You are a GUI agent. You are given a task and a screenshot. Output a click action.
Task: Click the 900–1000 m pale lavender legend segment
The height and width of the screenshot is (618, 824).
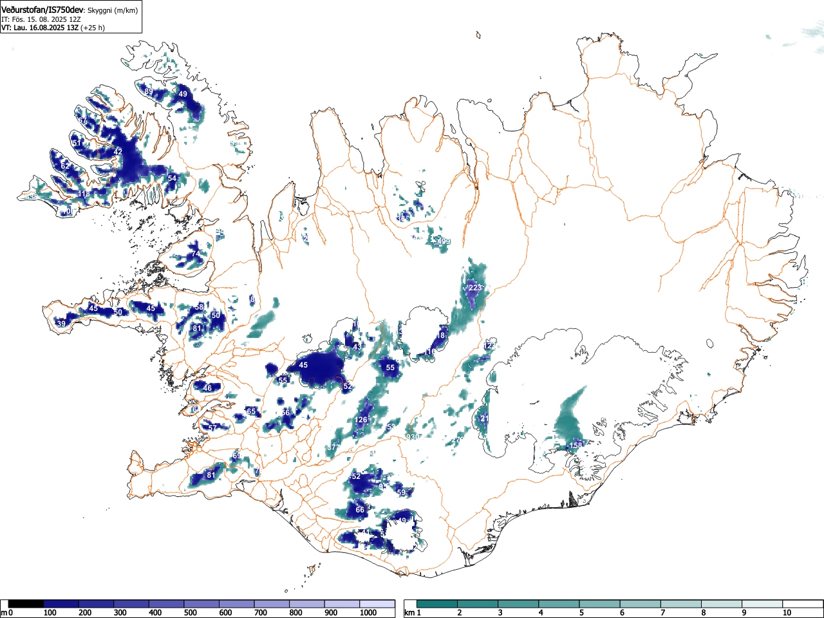(342, 604)
